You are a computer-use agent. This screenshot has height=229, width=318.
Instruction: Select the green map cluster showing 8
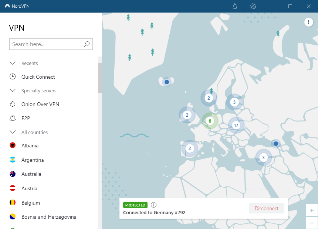(x=210, y=121)
